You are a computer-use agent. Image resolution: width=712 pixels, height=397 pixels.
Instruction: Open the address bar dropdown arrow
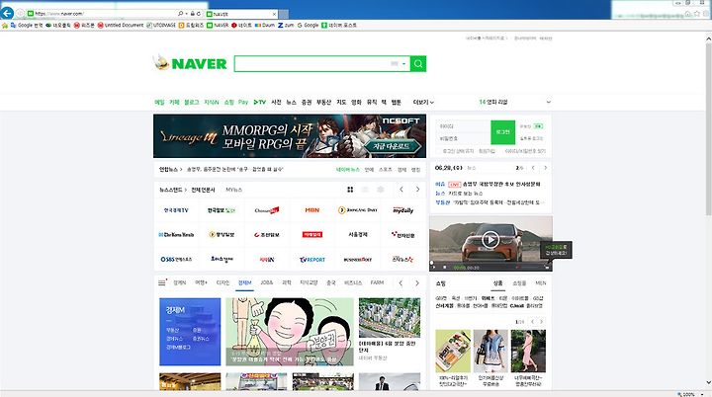coord(187,14)
